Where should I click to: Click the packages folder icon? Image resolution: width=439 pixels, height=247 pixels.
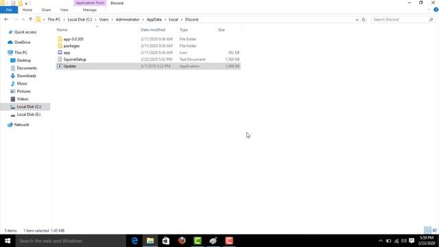point(60,46)
